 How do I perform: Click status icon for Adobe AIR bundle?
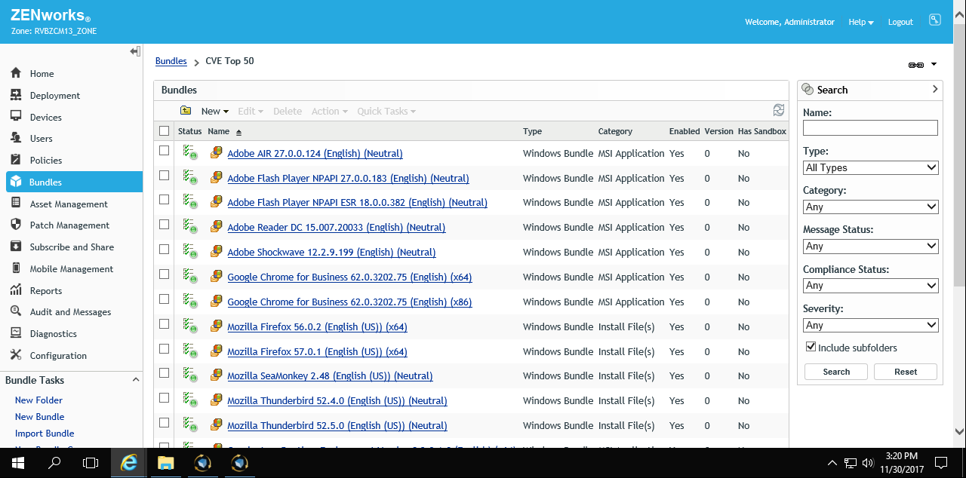[190, 153]
